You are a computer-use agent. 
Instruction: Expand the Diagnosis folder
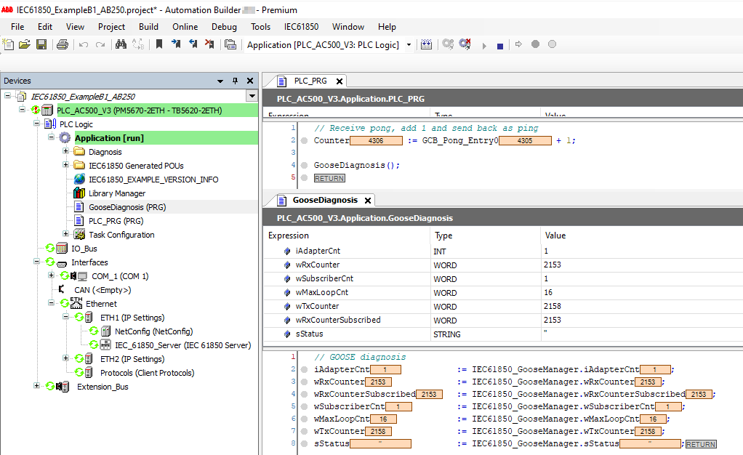(x=65, y=152)
